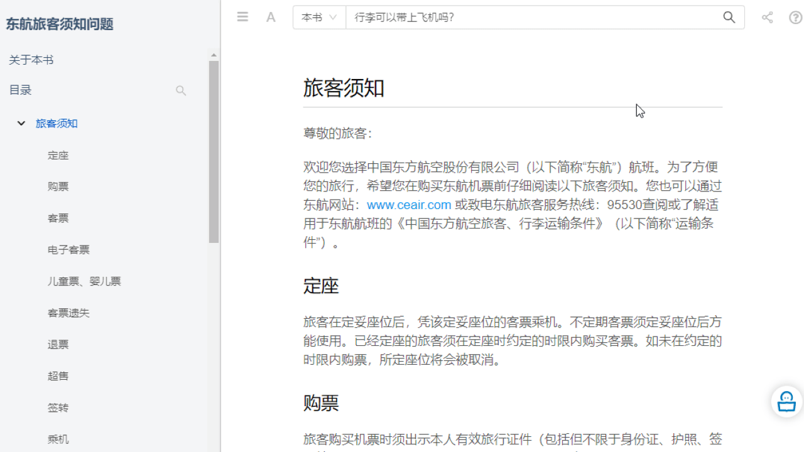Viewport: 804px width, 452px height.
Task: Click the book title 东航旅客须知问题
Action: [60, 24]
